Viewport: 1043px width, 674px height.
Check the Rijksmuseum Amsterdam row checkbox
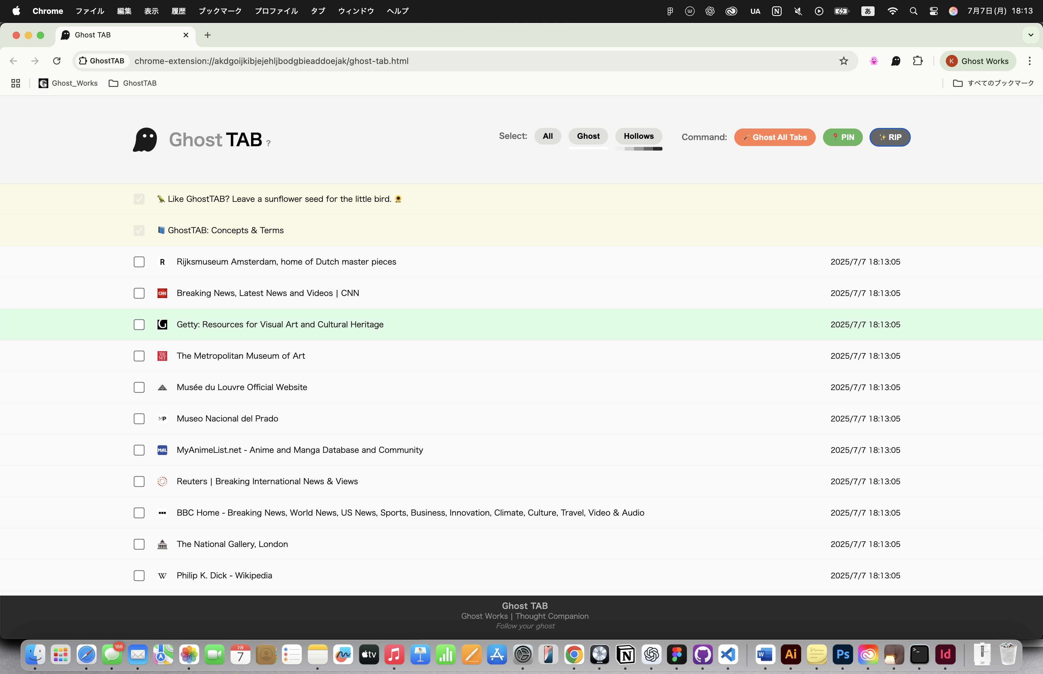coord(139,262)
